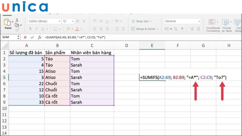Decrease decimal places
Screen dimensions: 242x136
coord(198,29)
